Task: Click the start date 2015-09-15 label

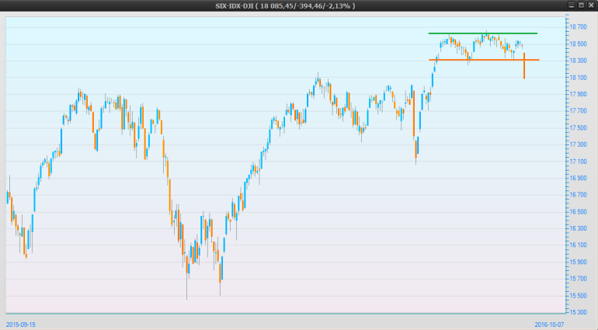Action: [21, 325]
